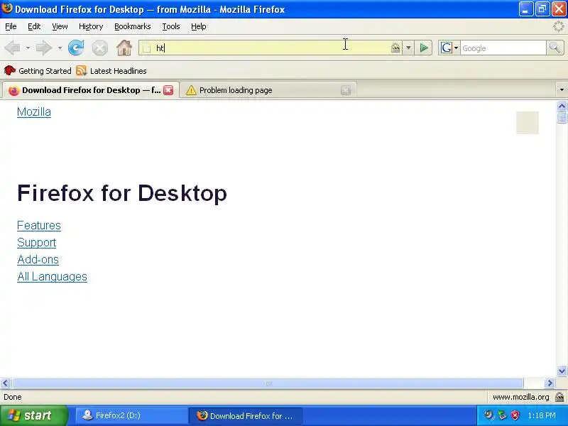Click the Forward navigation arrow
The image size is (568, 426).
point(43,48)
